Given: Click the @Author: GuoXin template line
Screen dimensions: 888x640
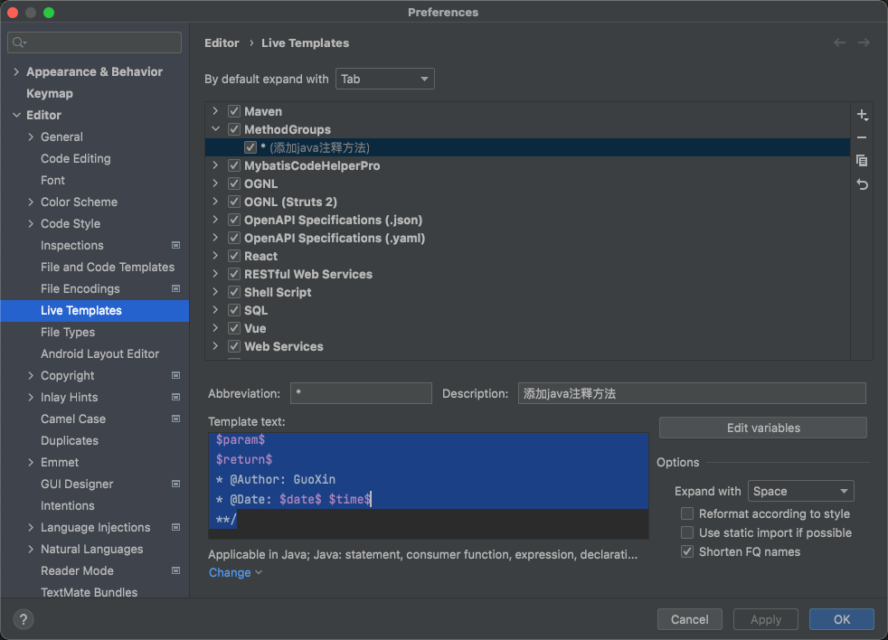Looking at the screenshot, I should [276, 480].
